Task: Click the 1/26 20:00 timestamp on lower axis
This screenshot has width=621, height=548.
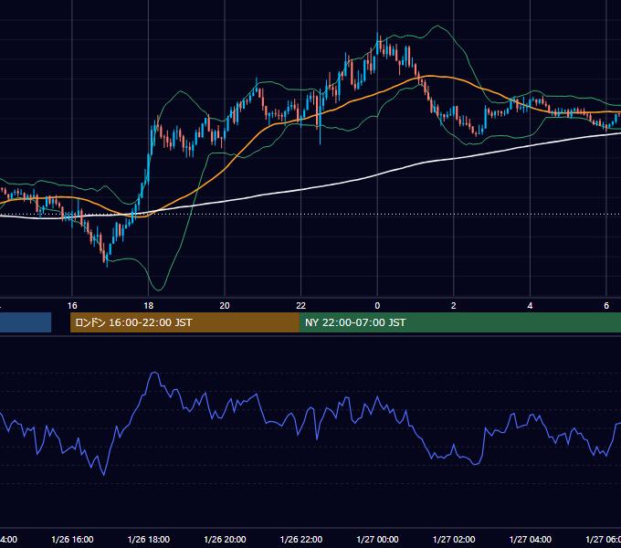Action: click(x=225, y=539)
